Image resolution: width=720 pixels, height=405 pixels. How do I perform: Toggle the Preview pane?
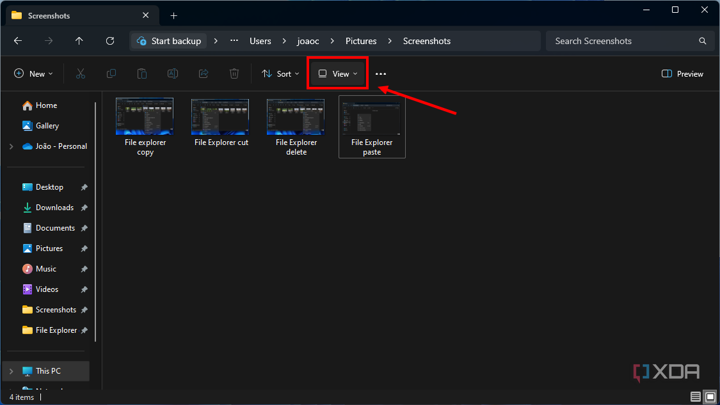682,73
